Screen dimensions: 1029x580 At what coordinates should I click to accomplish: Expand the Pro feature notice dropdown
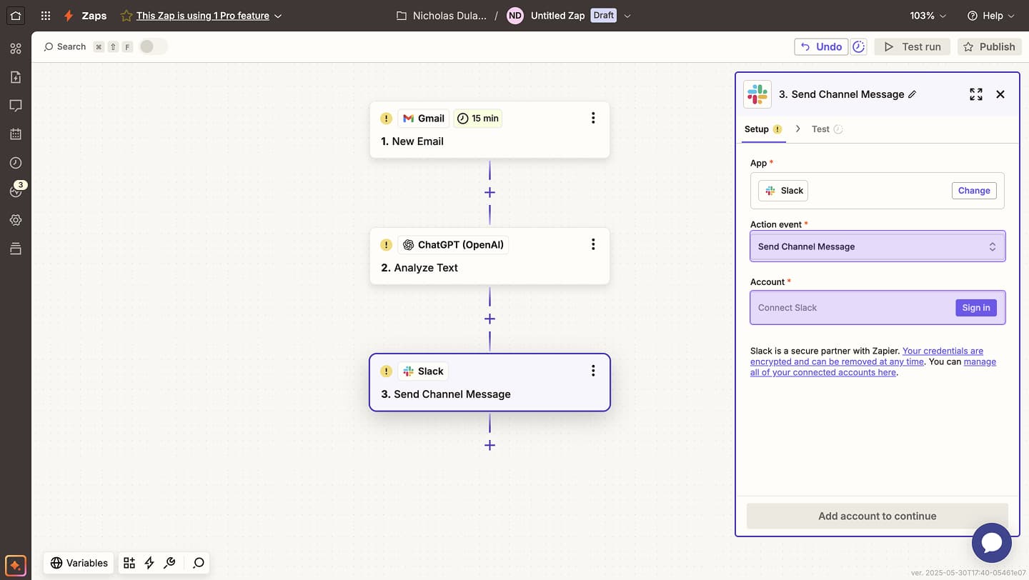point(278,16)
